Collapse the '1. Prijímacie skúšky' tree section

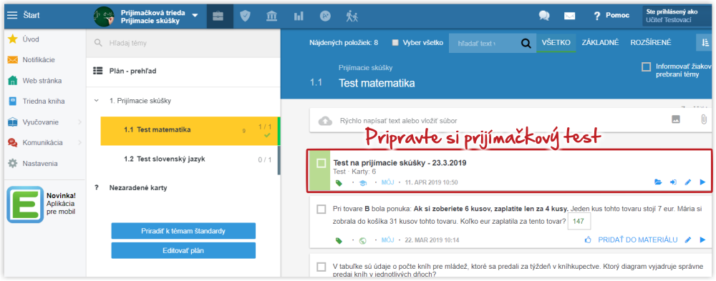tap(97, 100)
